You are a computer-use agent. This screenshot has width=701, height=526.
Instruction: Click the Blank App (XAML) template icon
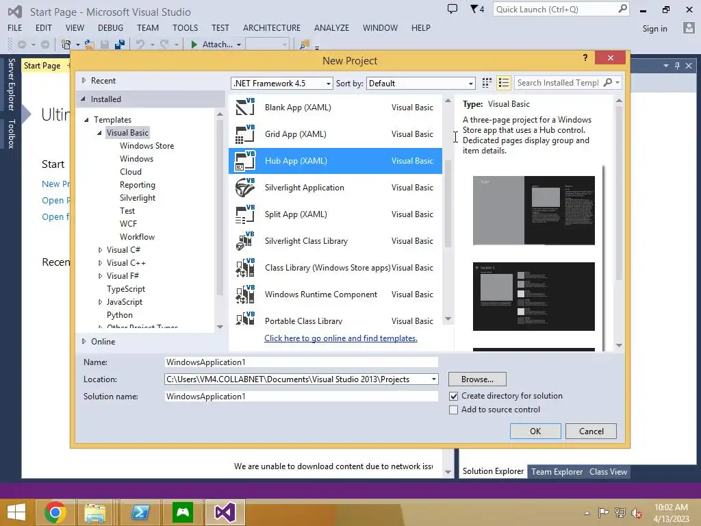click(245, 108)
